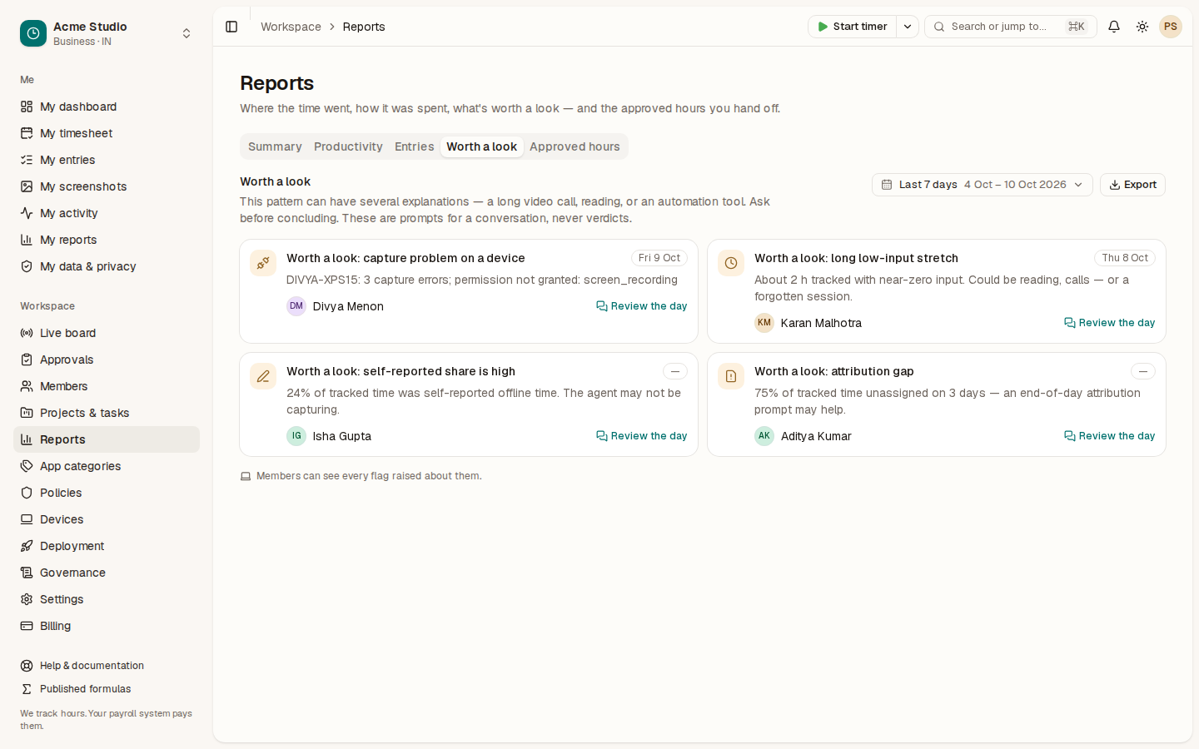
Task: Click Aditya Kumar's AK avatar
Action: (764, 436)
